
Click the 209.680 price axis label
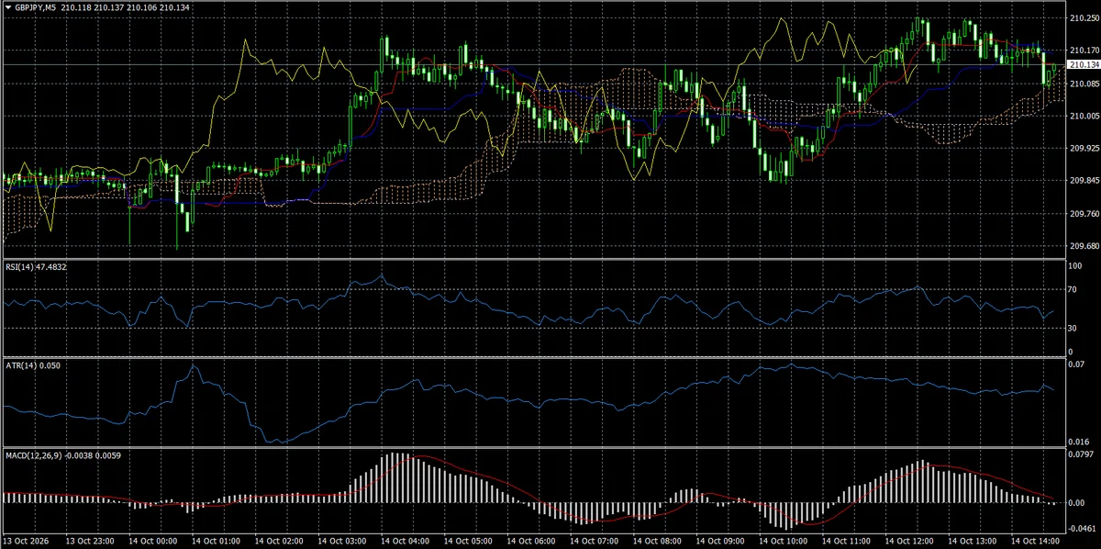tap(1084, 246)
